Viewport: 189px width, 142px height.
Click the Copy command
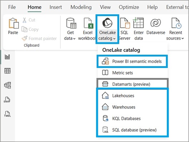(x=30, y=29)
